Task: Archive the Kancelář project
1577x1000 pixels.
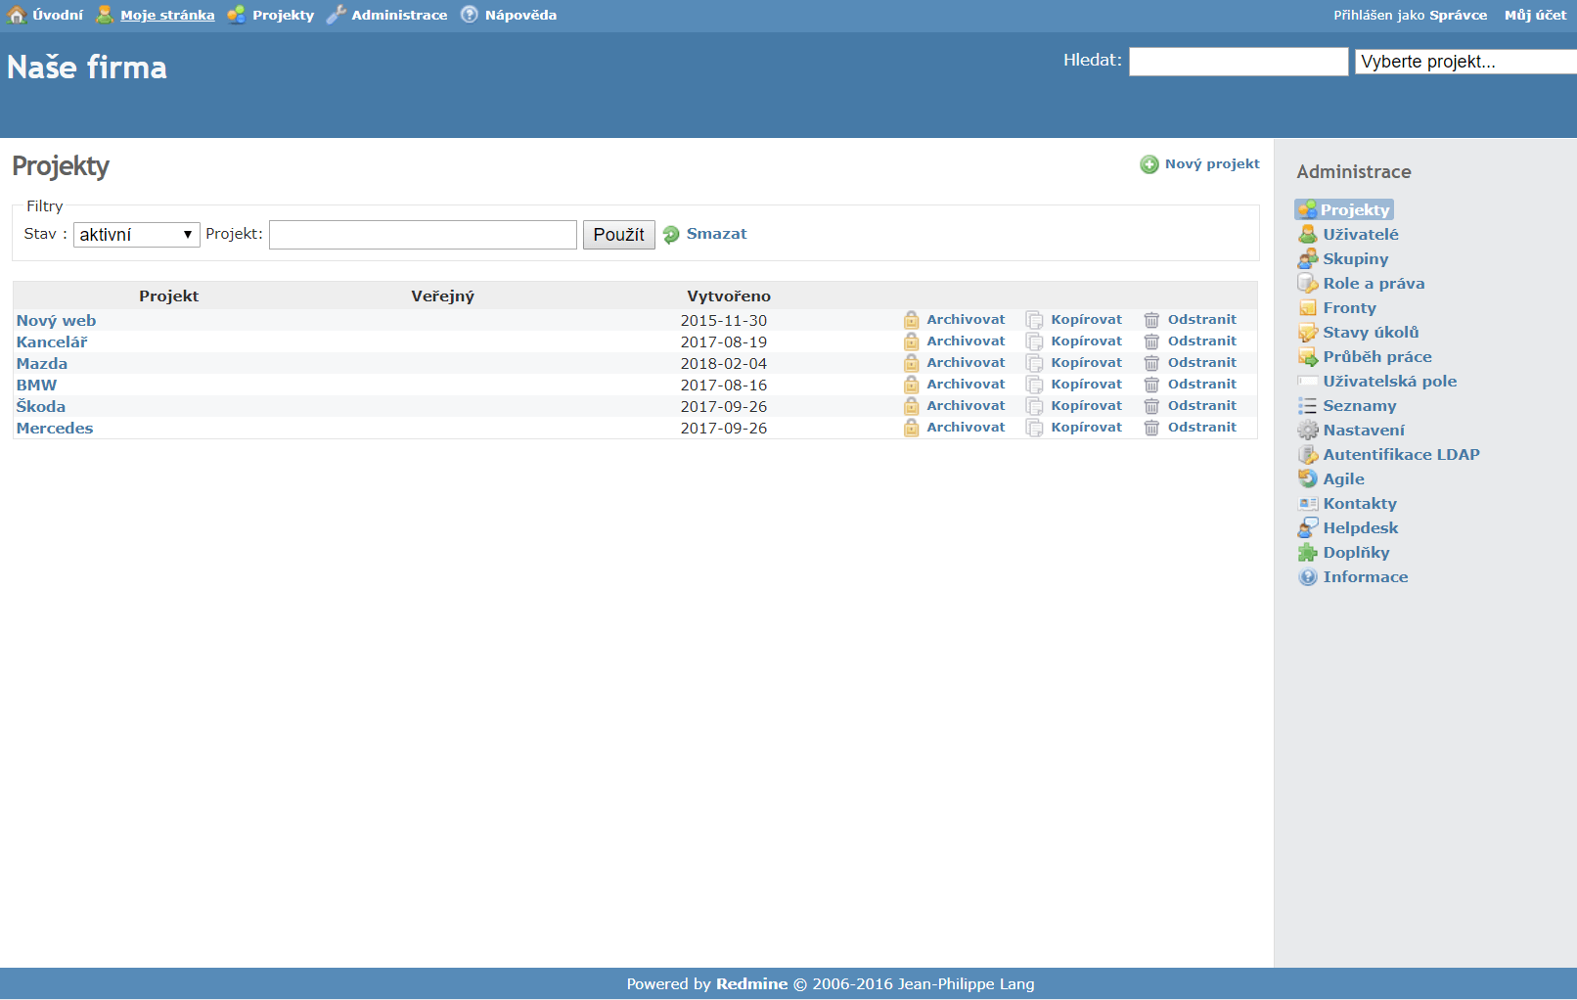Action: (x=966, y=341)
